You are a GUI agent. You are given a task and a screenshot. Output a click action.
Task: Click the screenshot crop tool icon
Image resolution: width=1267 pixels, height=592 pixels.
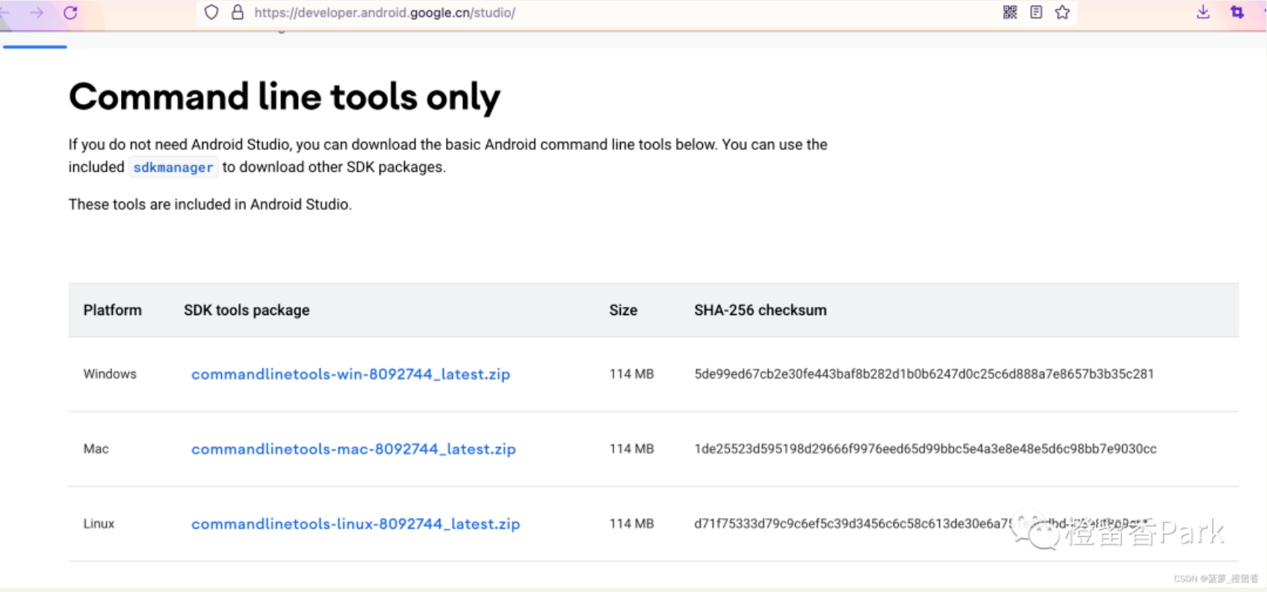(x=1237, y=12)
